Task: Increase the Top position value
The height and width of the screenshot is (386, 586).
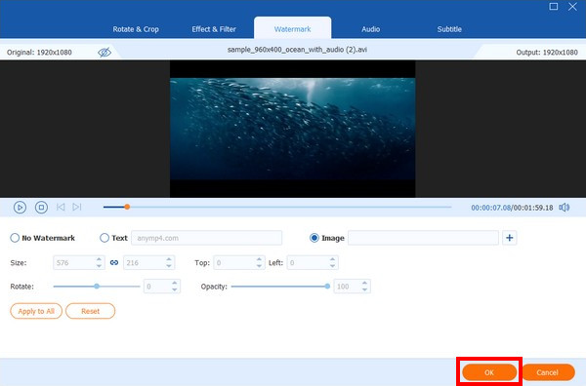Action: pos(260,259)
